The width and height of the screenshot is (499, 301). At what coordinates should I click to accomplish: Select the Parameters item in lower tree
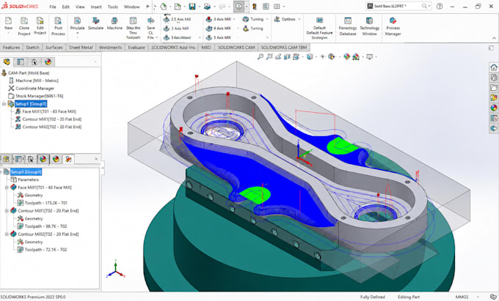pos(25,179)
